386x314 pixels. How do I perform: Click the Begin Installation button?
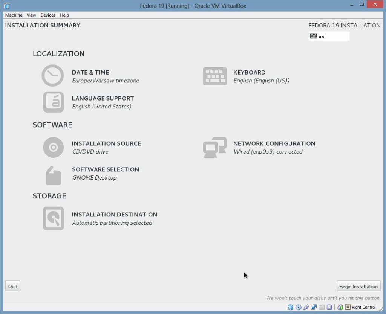pyautogui.click(x=358, y=286)
